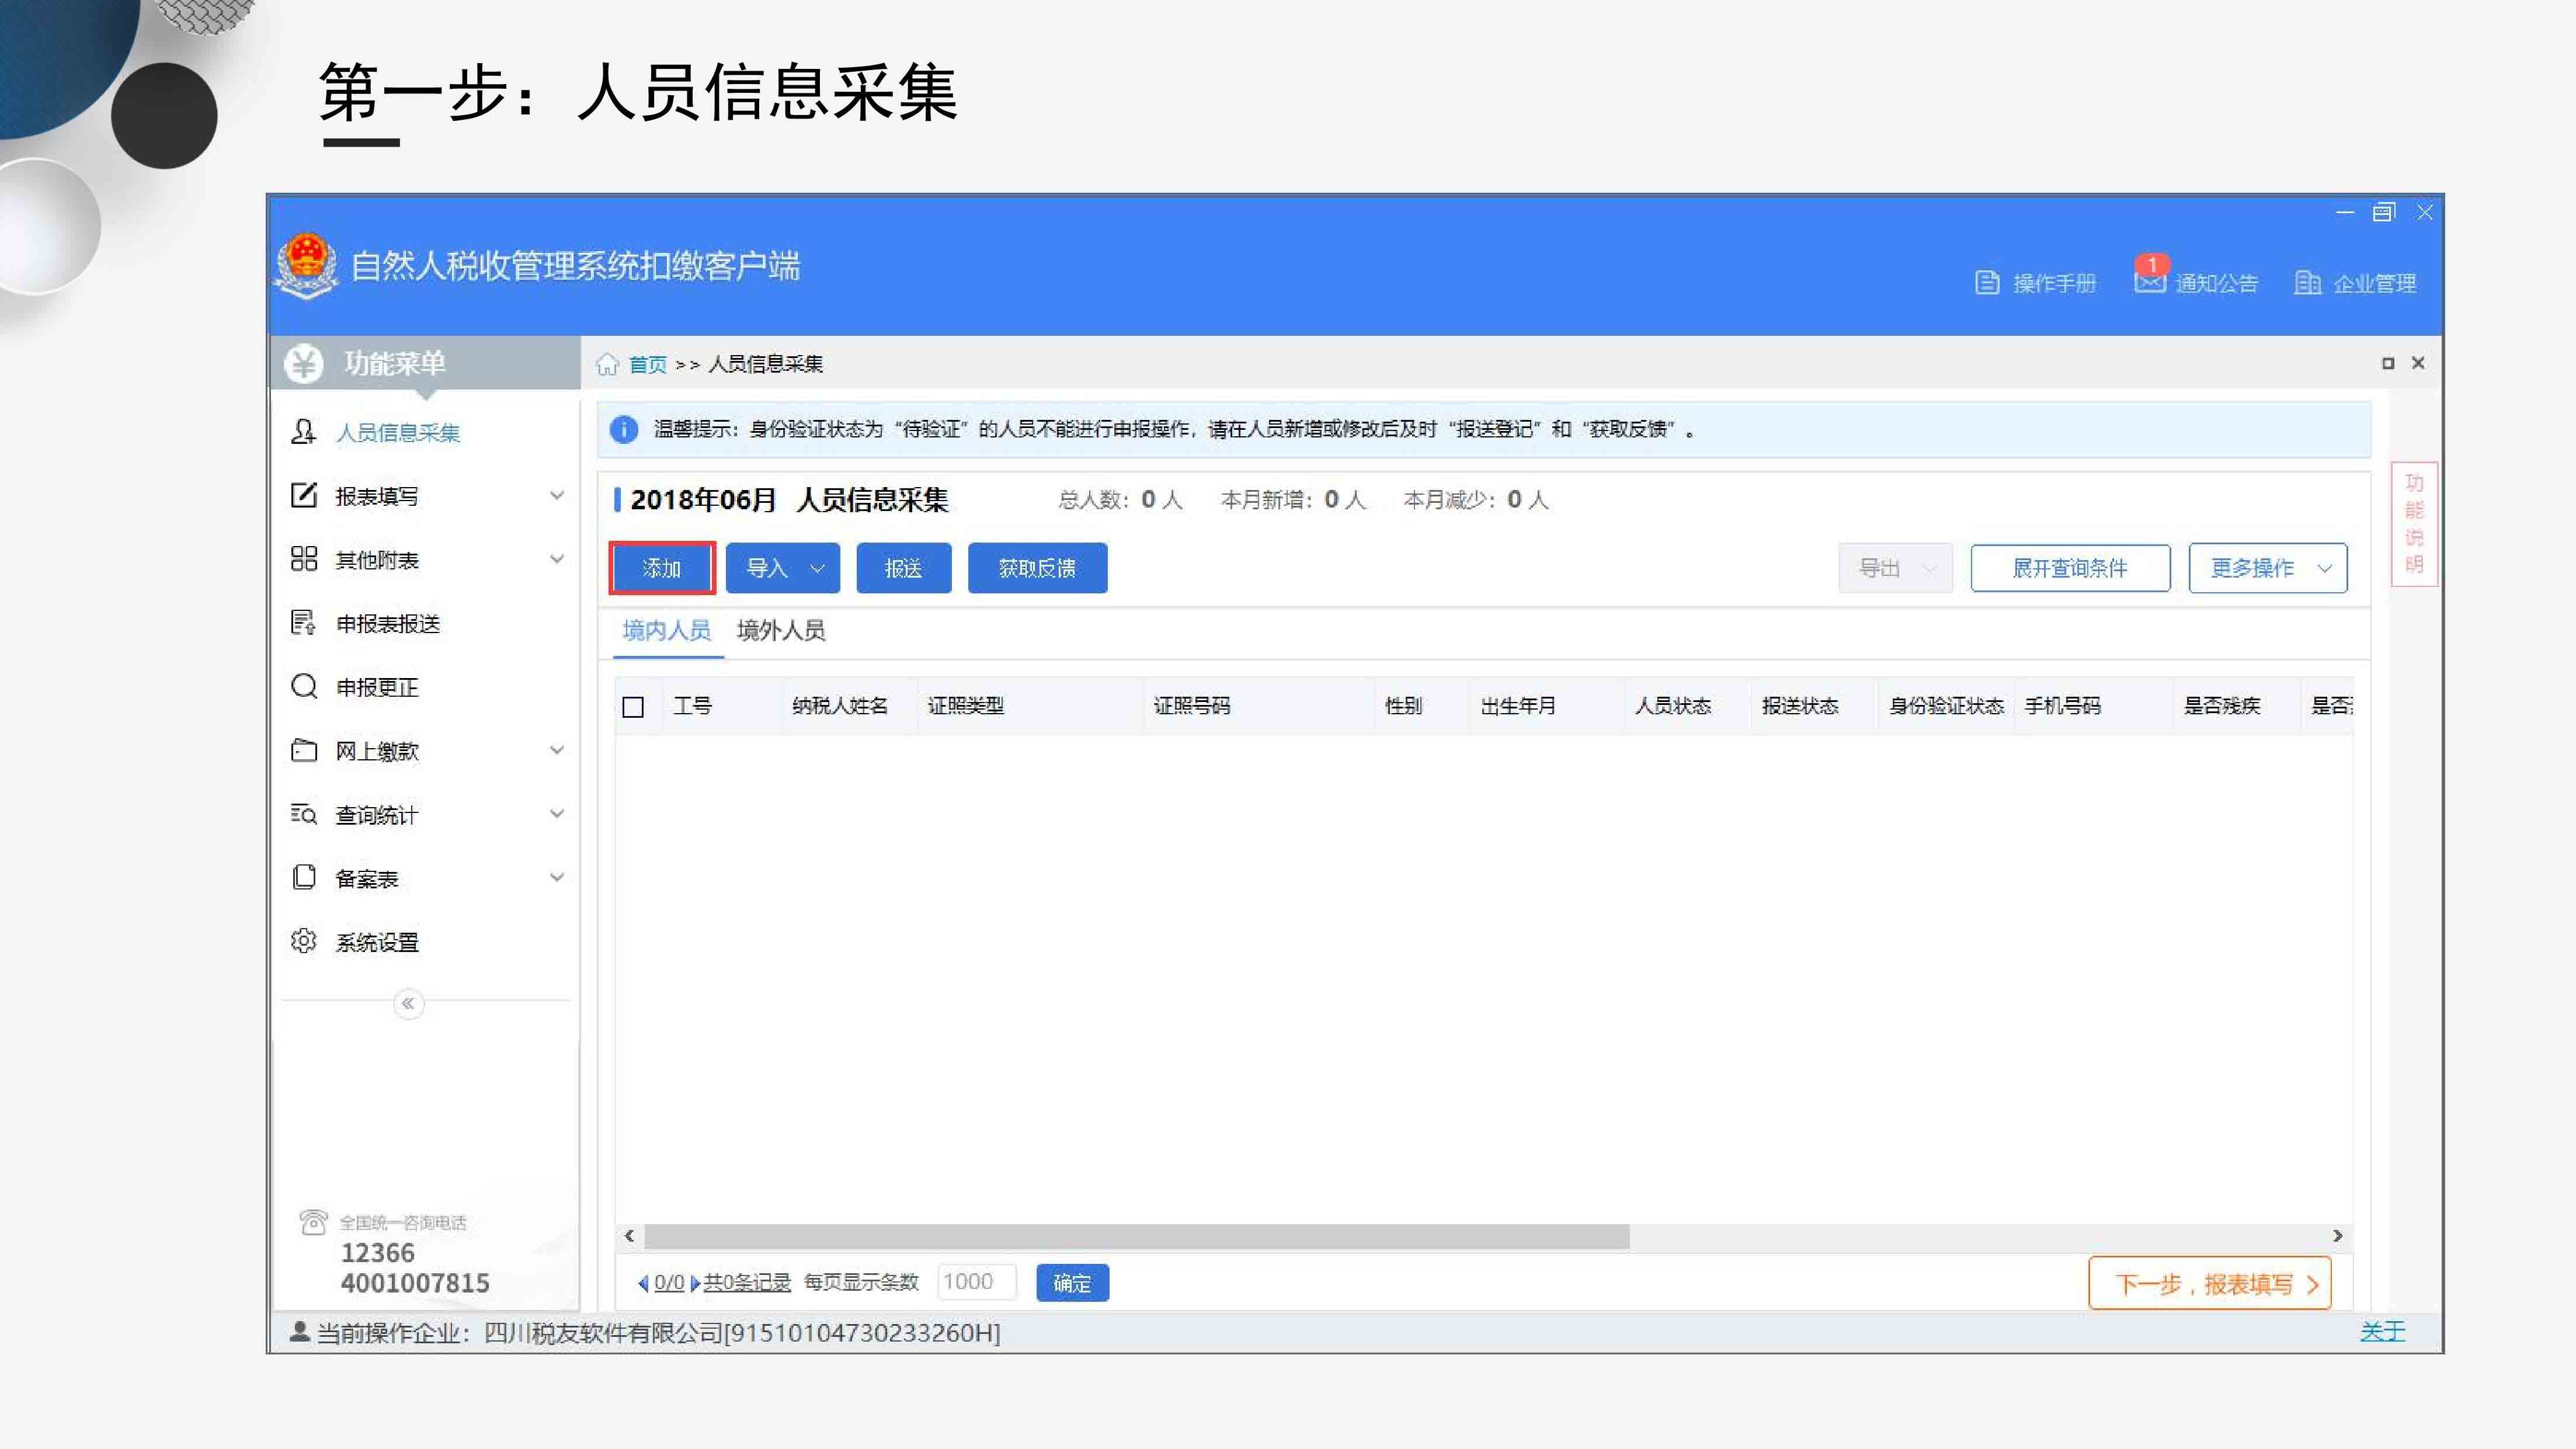The image size is (2576, 1449).
Task: Open the 导出 dropdown
Action: tap(1895, 568)
